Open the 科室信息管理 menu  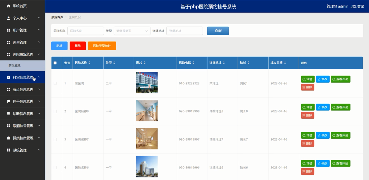[22, 77]
